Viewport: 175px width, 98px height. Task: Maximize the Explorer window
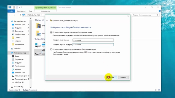pyautogui.click(x=152, y=7)
